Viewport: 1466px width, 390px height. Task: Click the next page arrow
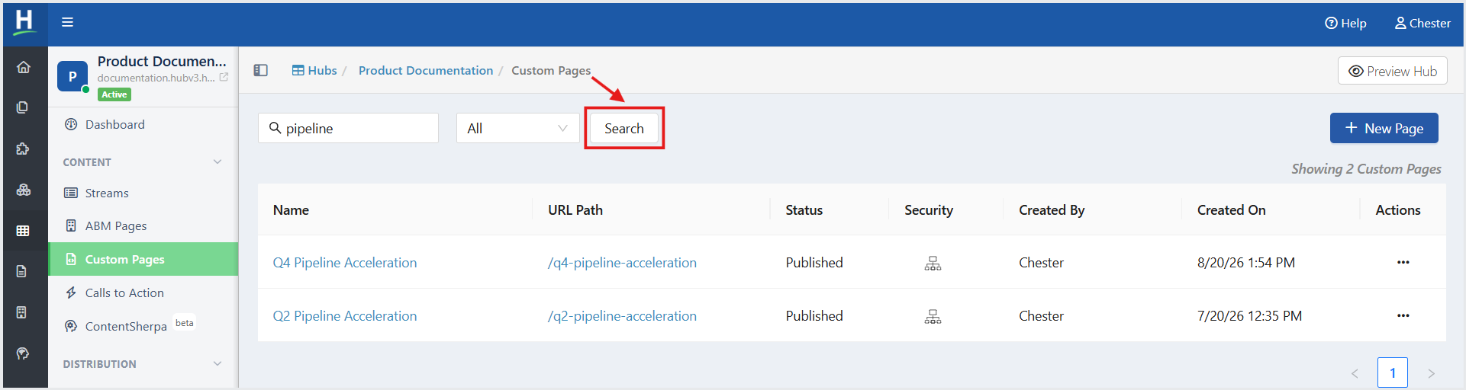coord(1431,373)
